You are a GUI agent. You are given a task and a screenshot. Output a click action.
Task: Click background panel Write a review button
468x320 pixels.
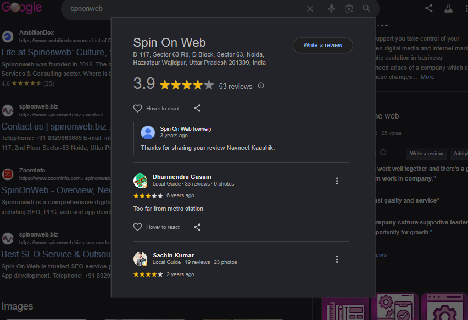point(426,154)
